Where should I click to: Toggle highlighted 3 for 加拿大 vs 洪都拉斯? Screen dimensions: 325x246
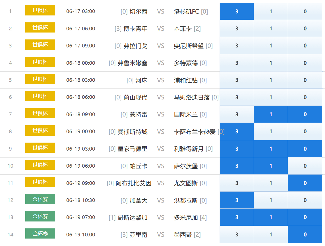pyautogui.click(x=237, y=200)
